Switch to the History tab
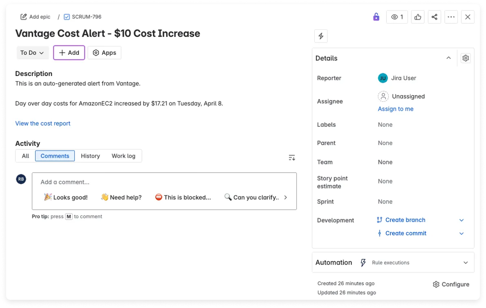 click(x=90, y=156)
